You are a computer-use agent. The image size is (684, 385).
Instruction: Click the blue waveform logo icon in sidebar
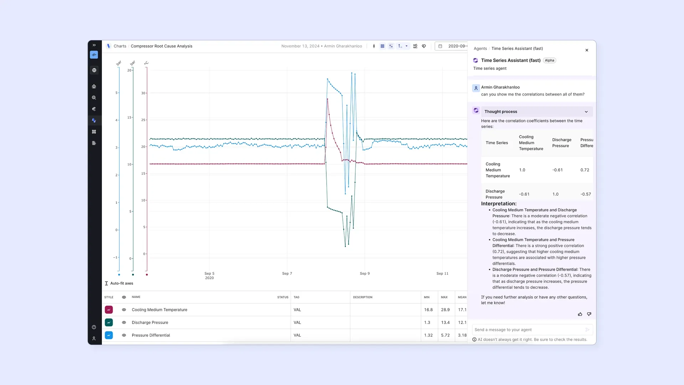94,55
